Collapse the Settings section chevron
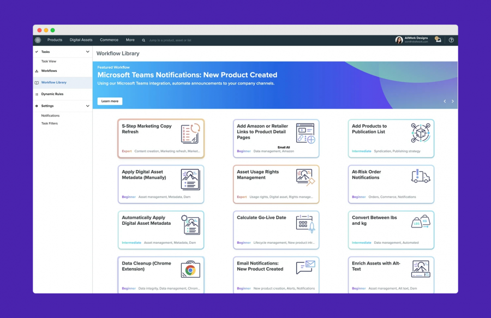The image size is (491, 318). [87, 106]
